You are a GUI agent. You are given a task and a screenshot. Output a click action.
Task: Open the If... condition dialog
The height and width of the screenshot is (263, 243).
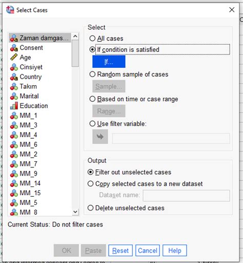pyautogui.click(x=109, y=62)
